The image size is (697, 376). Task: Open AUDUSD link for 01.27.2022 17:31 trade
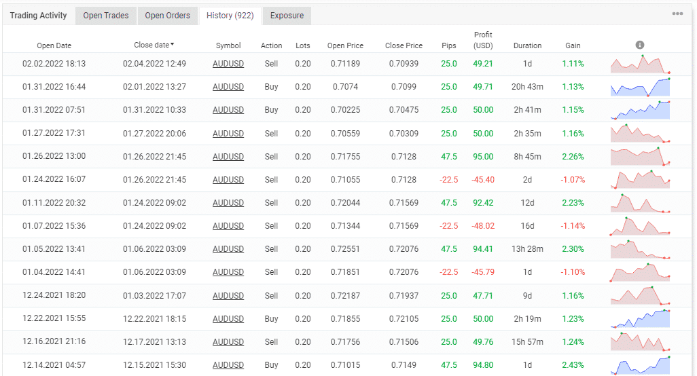228,134
